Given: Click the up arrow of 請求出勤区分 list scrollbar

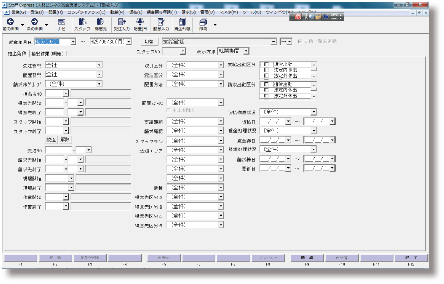Looking at the screenshot, I should 314,85.
